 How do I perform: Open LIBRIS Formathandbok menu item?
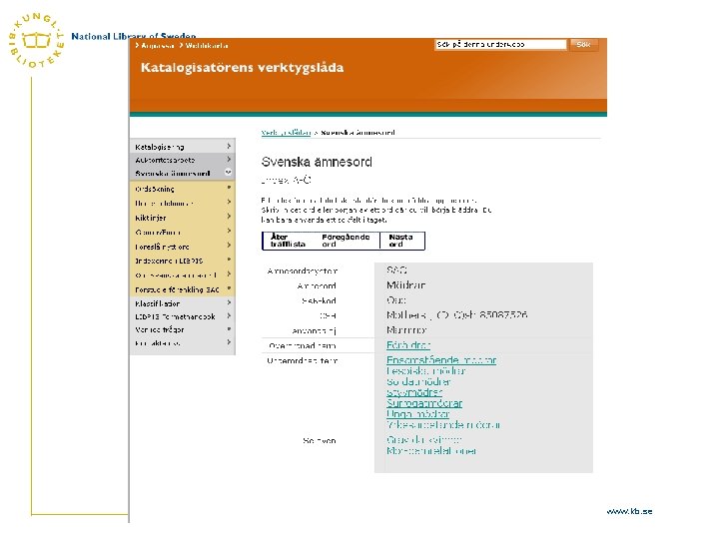click(x=175, y=316)
